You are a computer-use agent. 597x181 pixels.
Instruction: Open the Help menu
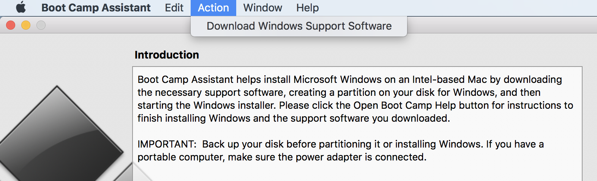pyautogui.click(x=307, y=8)
